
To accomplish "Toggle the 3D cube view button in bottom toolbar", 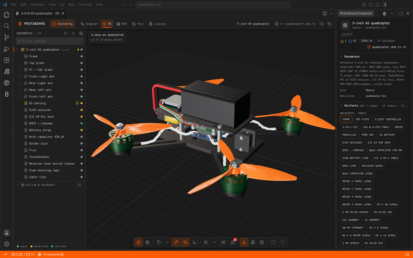I will click(x=139, y=242).
